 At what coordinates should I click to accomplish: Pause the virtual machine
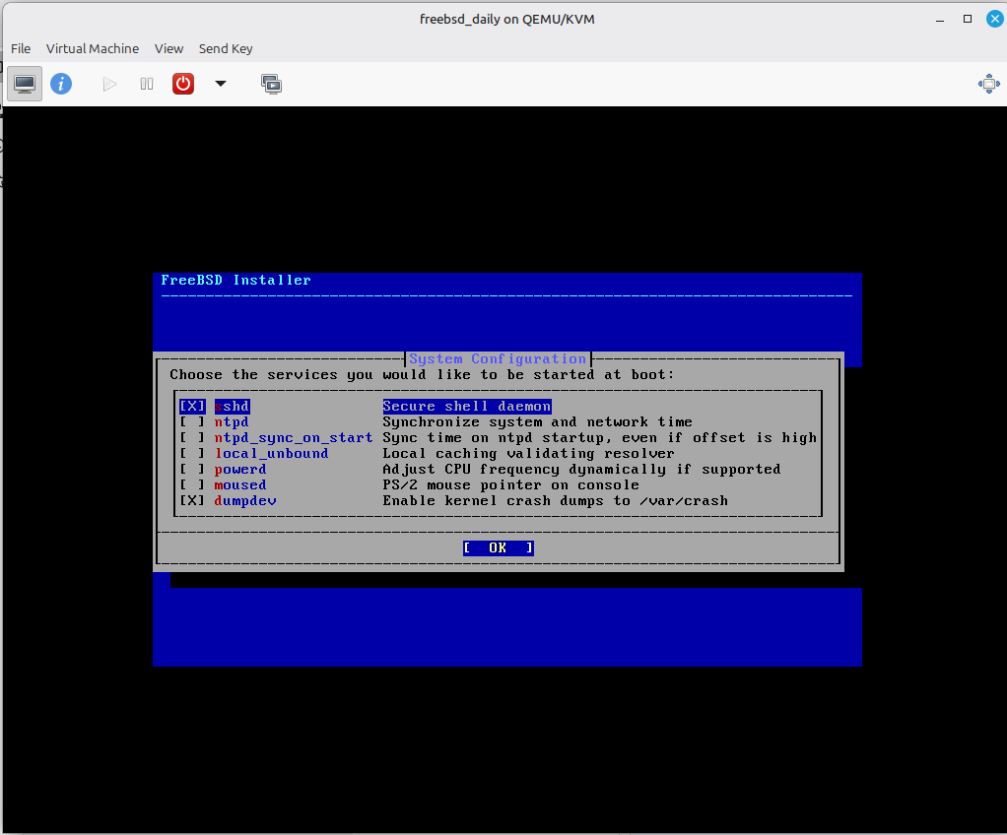coord(147,84)
